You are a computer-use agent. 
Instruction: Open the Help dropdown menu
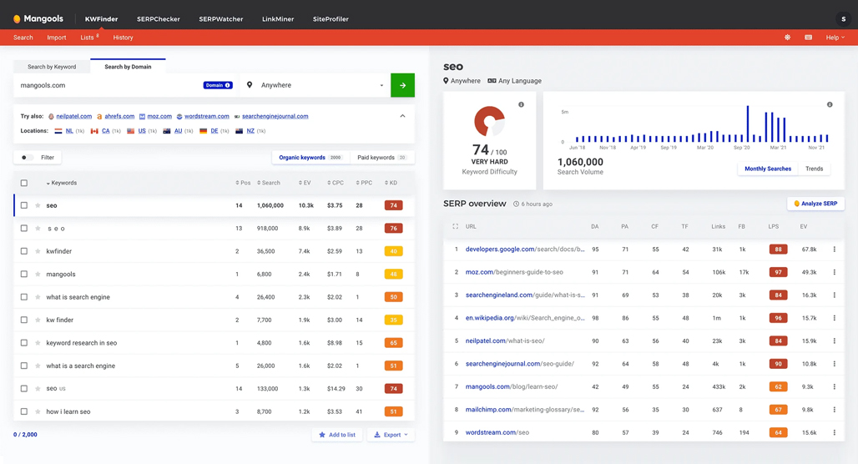(x=835, y=38)
